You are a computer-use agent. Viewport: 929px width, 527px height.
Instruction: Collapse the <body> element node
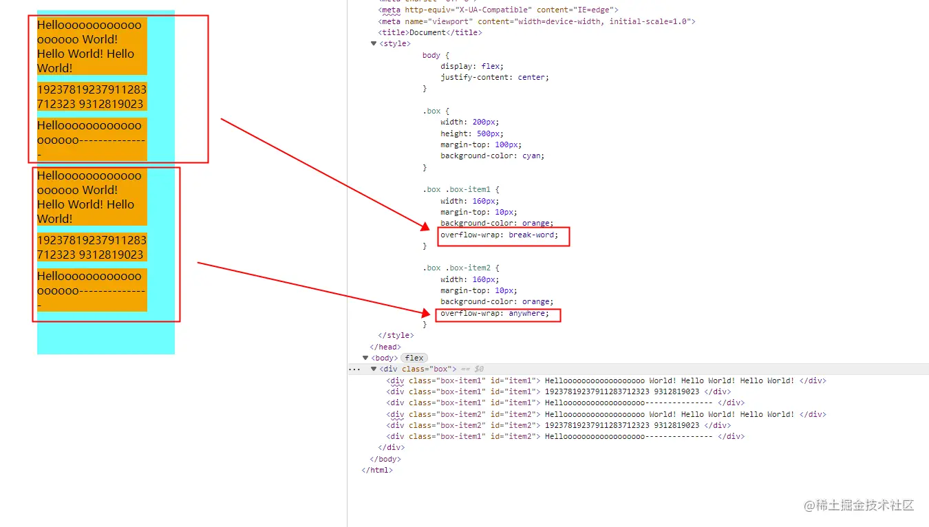(365, 358)
